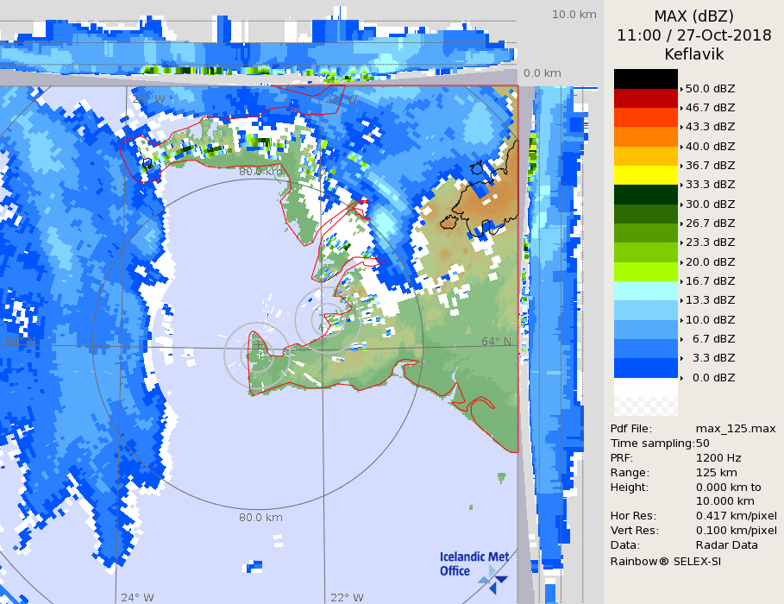Click the max_125.max file name
784x604 pixels.
pyautogui.click(x=736, y=429)
